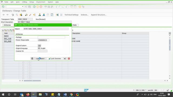The image size is (173, 97).
Task: Click the yellow Help question mark icon
Action: coord(80,7)
